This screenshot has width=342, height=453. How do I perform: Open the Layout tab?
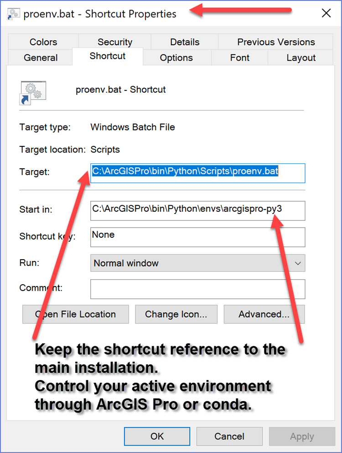coord(301,57)
